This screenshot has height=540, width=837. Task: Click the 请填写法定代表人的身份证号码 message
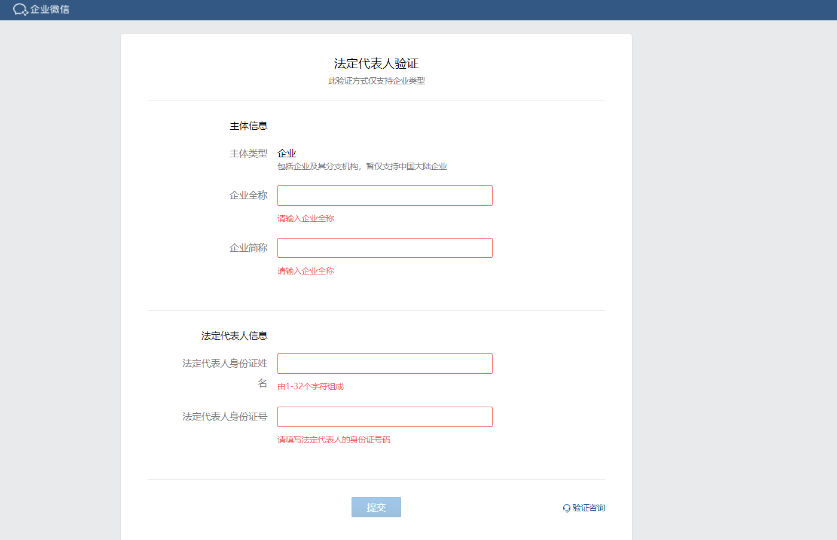333,440
